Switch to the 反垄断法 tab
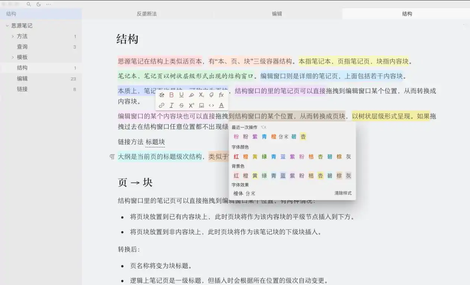Screen dimensions: 470x285 (x=147, y=13)
